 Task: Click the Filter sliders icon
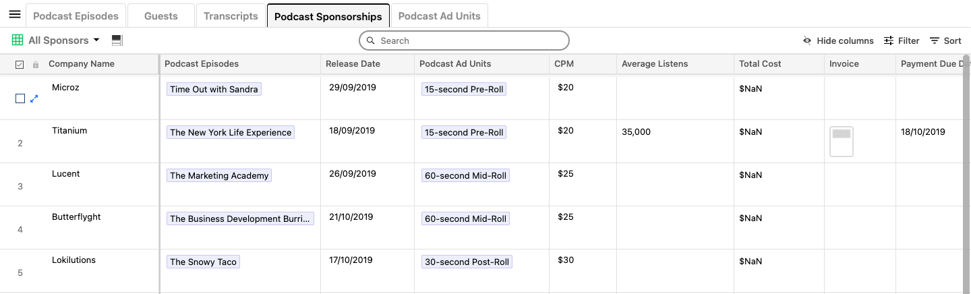pos(889,40)
